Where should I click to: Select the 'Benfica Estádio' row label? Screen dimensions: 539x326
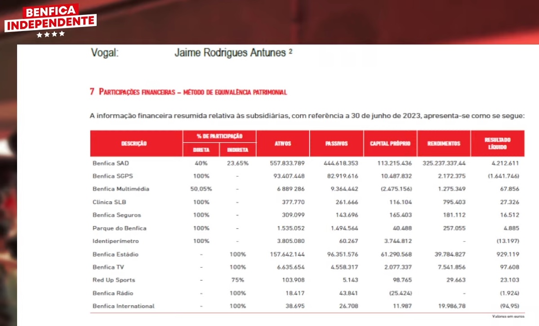pos(115,255)
